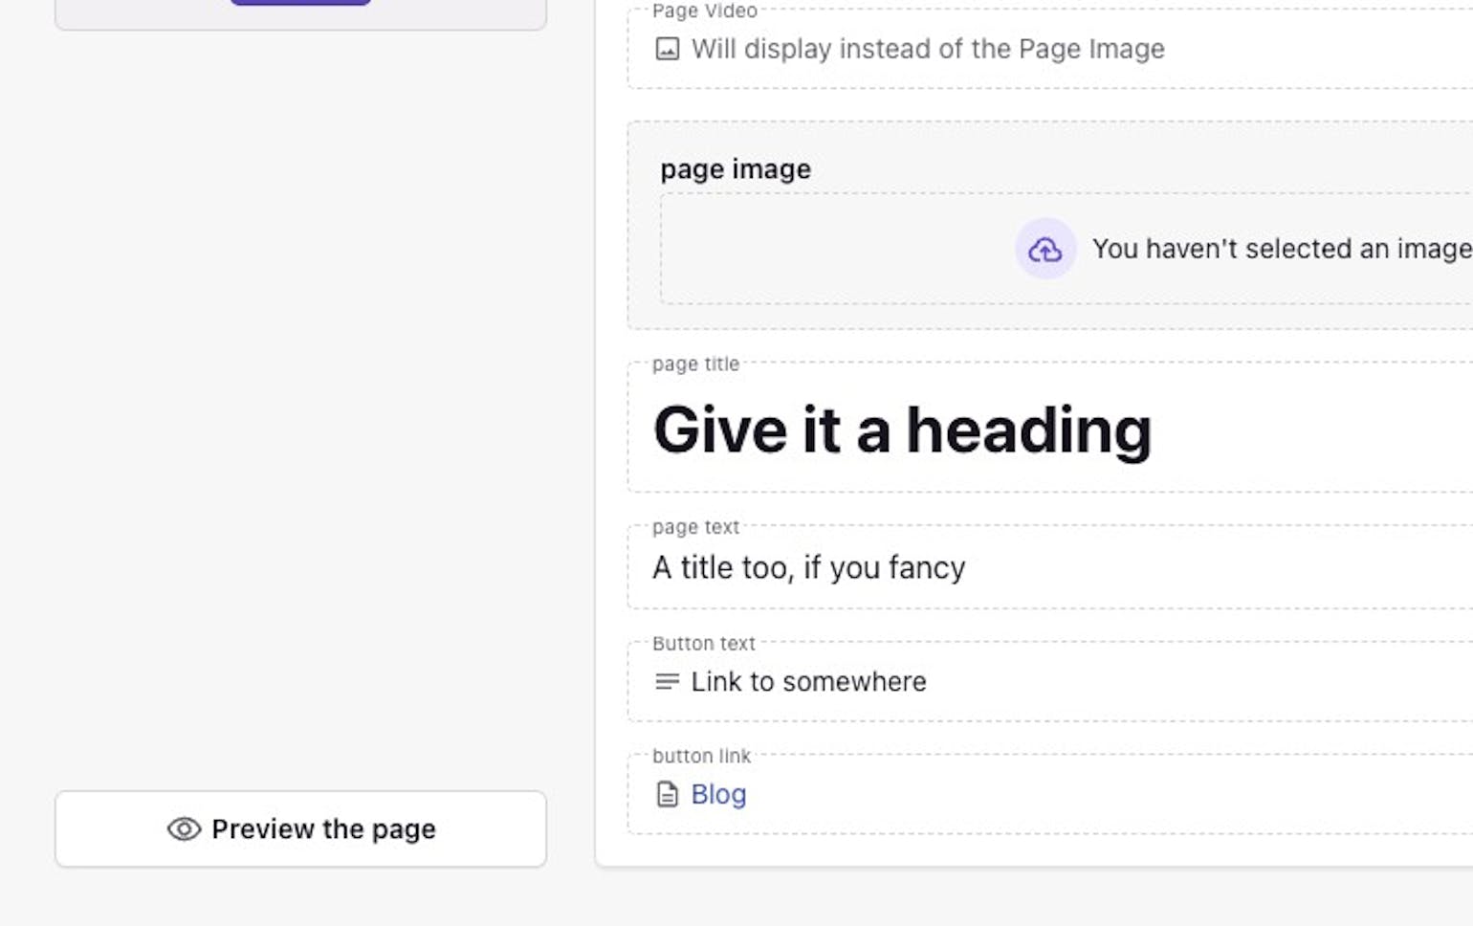Click the 'page text' field label

[x=695, y=527]
